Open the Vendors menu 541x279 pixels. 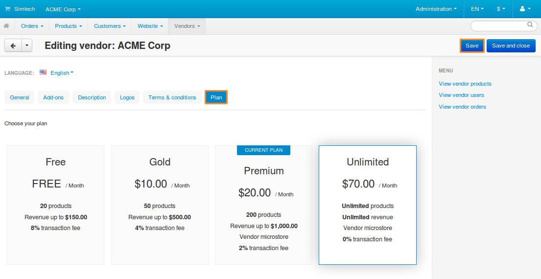pyautogui.click(x=187, y=26)
